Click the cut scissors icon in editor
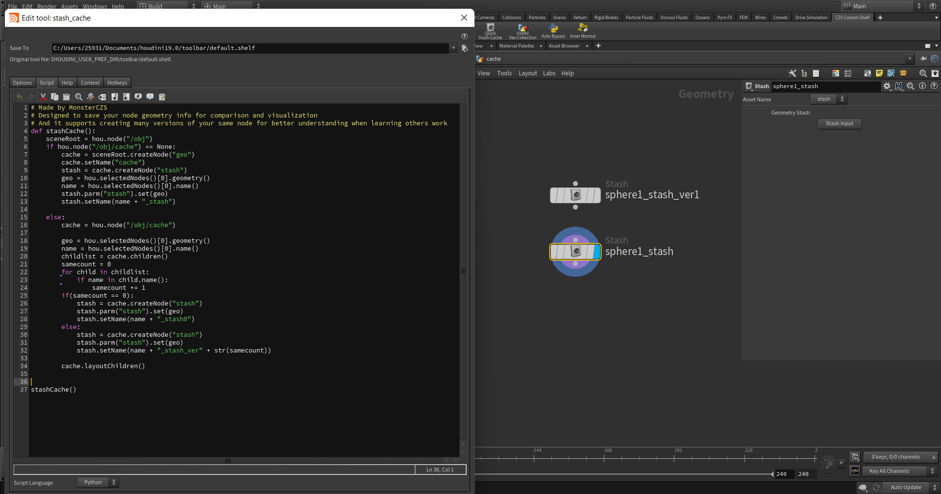941x494 pixels. click(x=43, y=97)
